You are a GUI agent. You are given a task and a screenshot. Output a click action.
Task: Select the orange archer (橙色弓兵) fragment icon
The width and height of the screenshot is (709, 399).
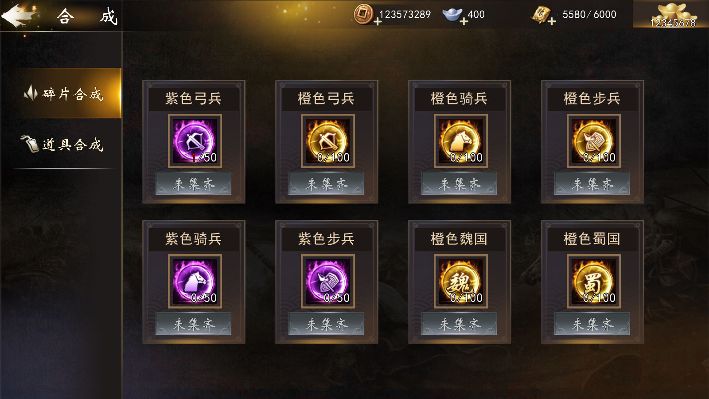pyautogui.click(x=327, y=141)
